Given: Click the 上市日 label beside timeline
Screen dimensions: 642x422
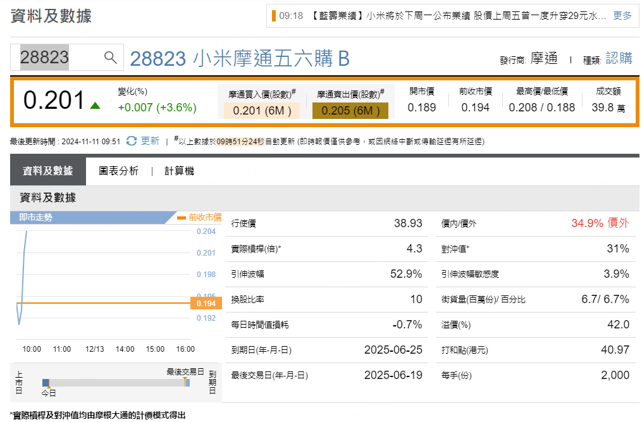Looking at the screenshot, I should (x=19, y=383).
